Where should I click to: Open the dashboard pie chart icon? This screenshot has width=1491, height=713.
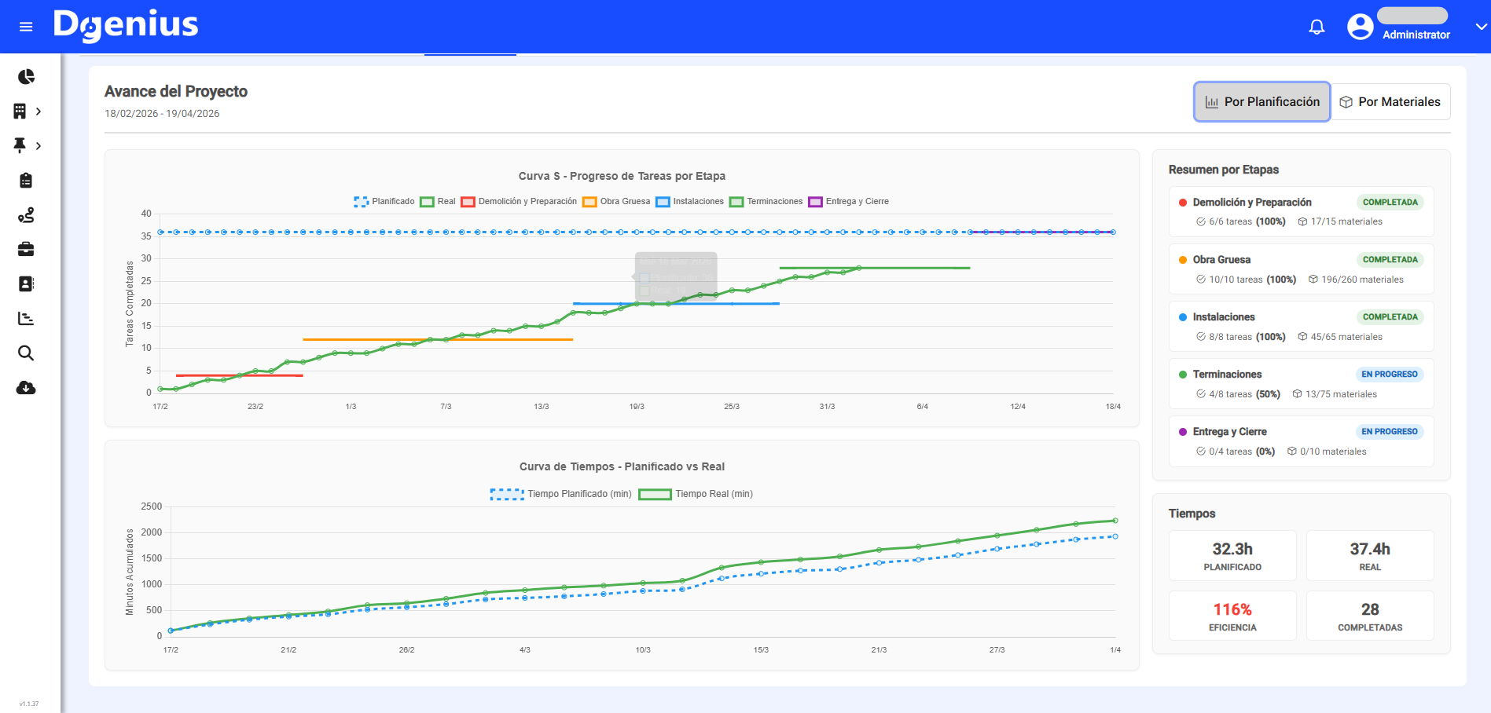[26, 76]
